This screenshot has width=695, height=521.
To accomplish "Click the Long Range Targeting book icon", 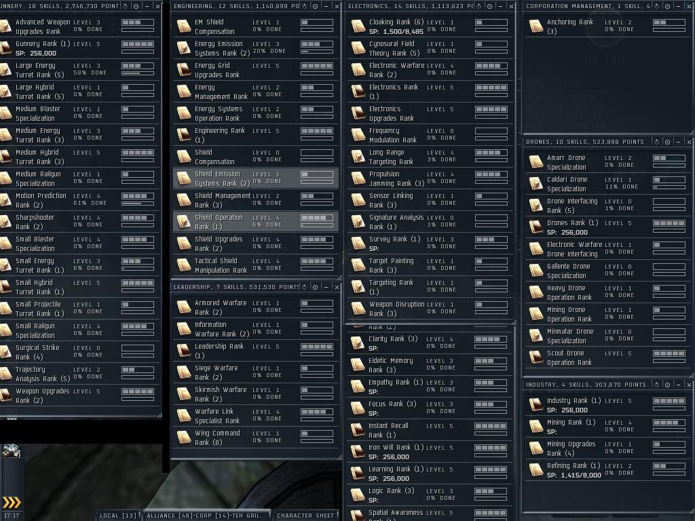I will 358,157.
